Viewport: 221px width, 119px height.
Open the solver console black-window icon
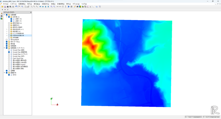[77, 6]
